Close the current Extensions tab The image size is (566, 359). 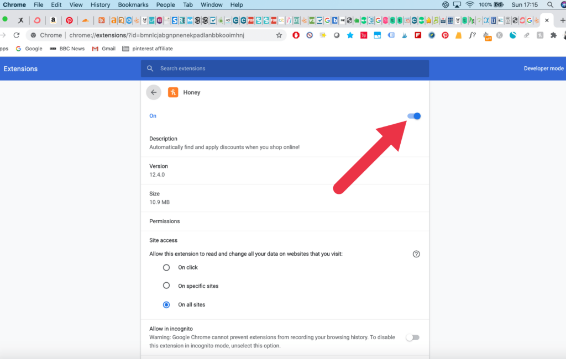pyautogui.click(x=547, y=20)
